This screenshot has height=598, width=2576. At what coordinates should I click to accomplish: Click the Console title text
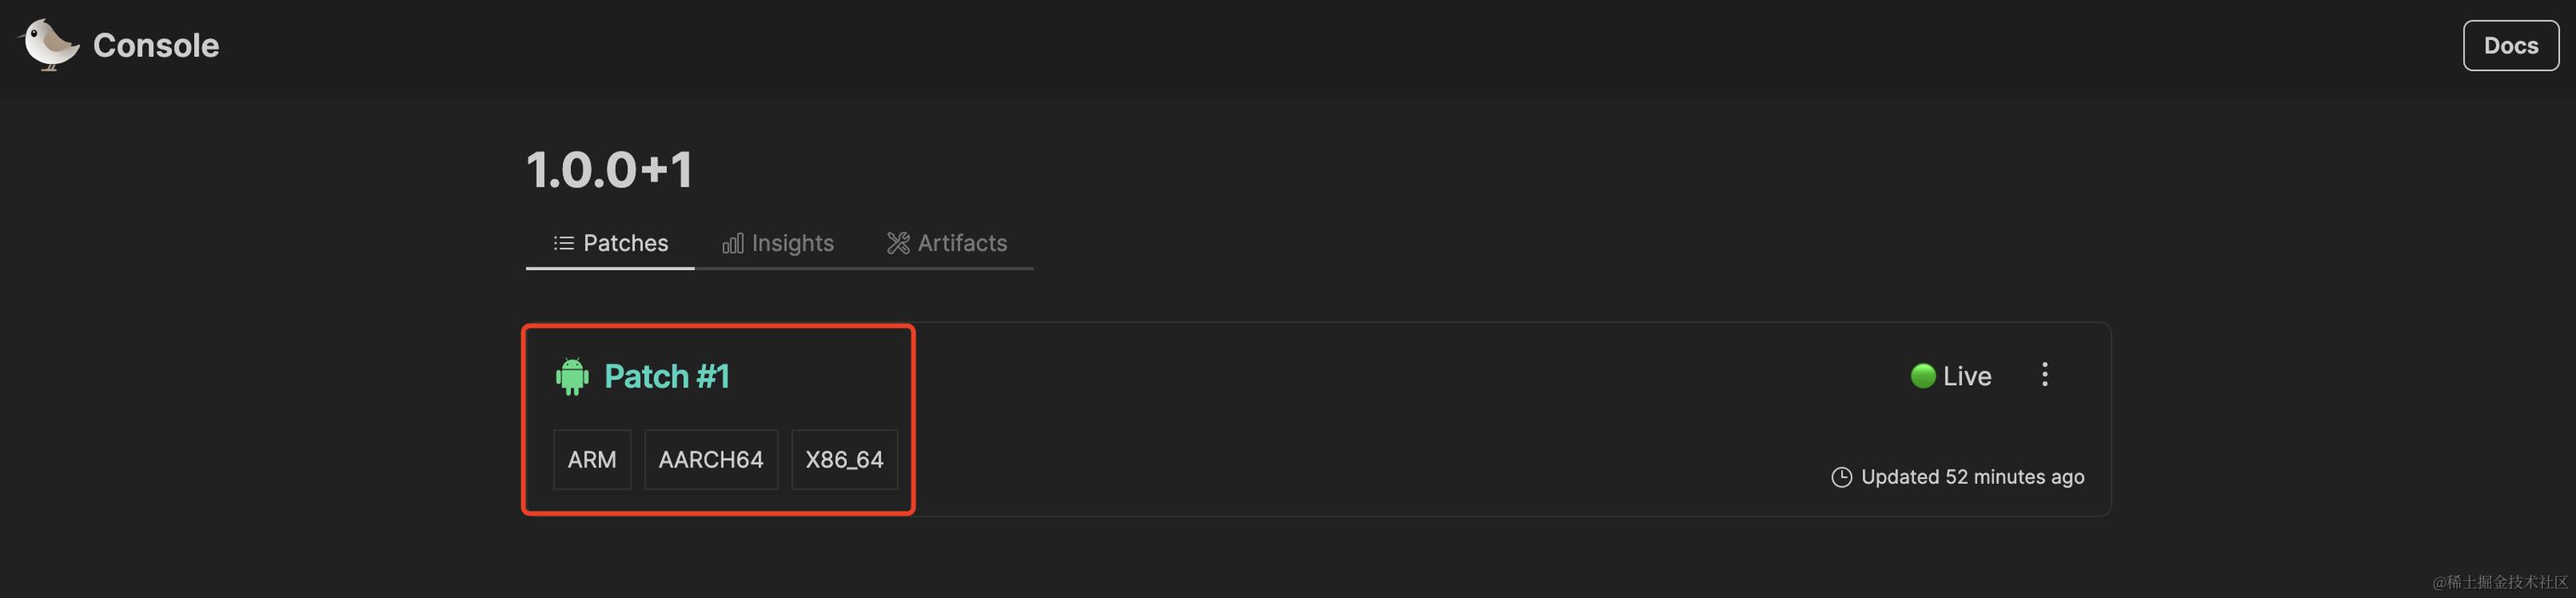click(x=156, y=46)
